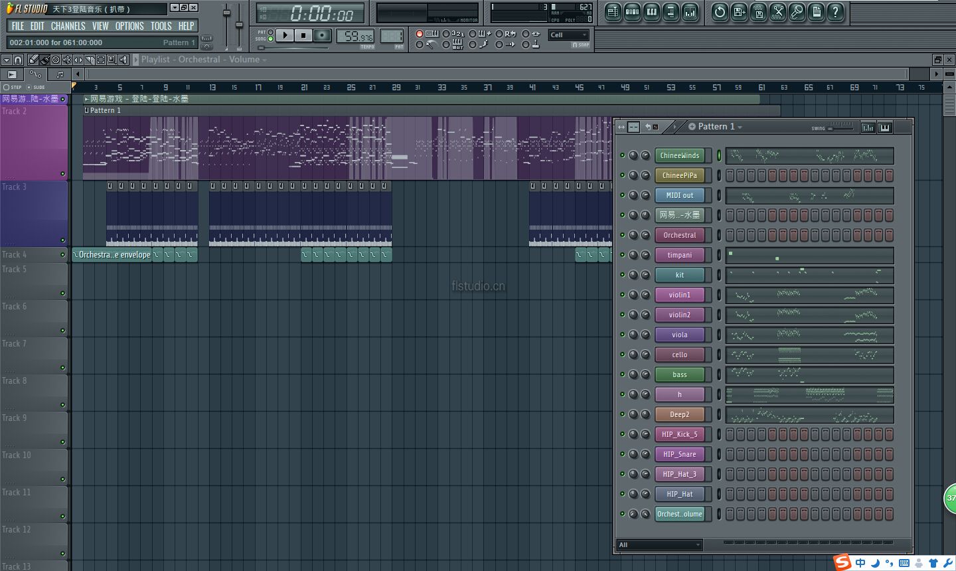
Task: Select the Zoom tool in playlist toolbar
Action: pyautogui.click(x=112, y=60)
